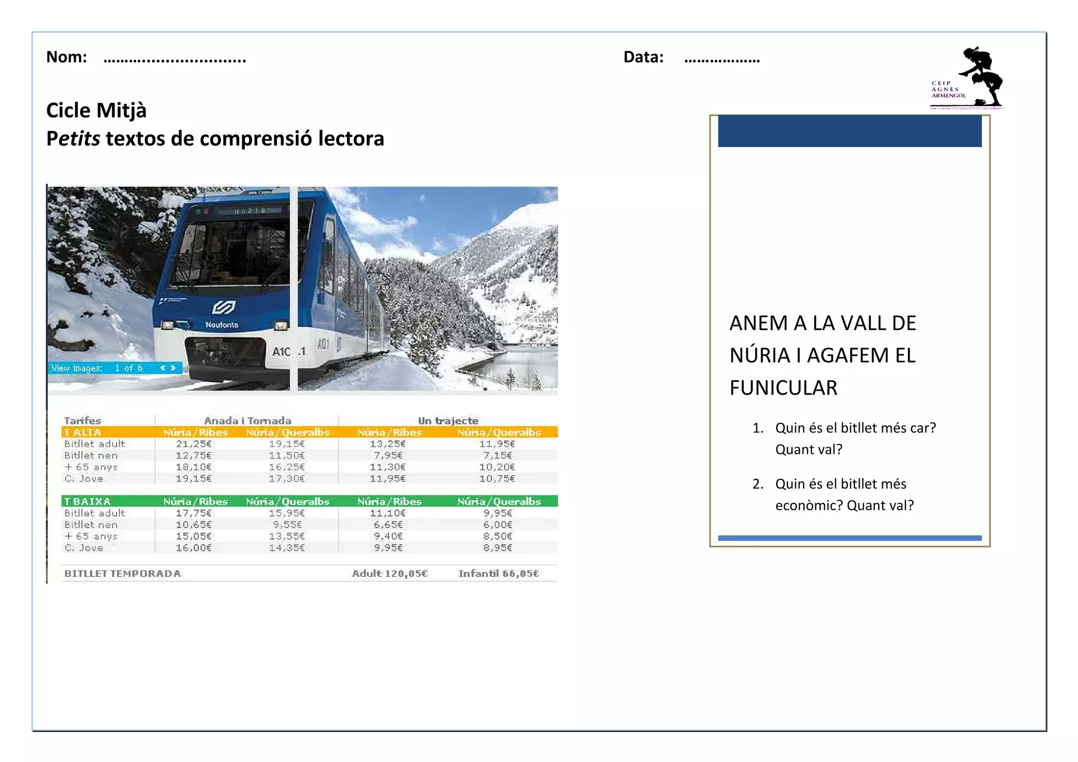Click the 9,55€ price cell
The image size is (1078, 762).
287,525
